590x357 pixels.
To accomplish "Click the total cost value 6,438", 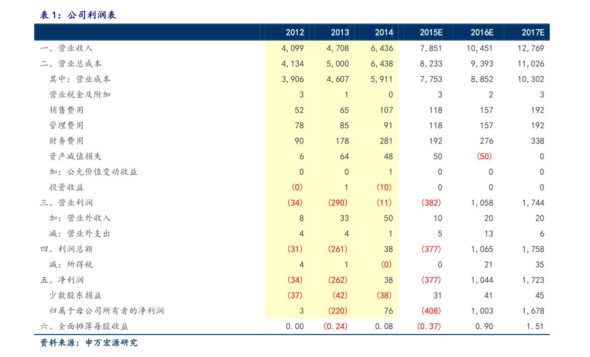I will 382,63.
